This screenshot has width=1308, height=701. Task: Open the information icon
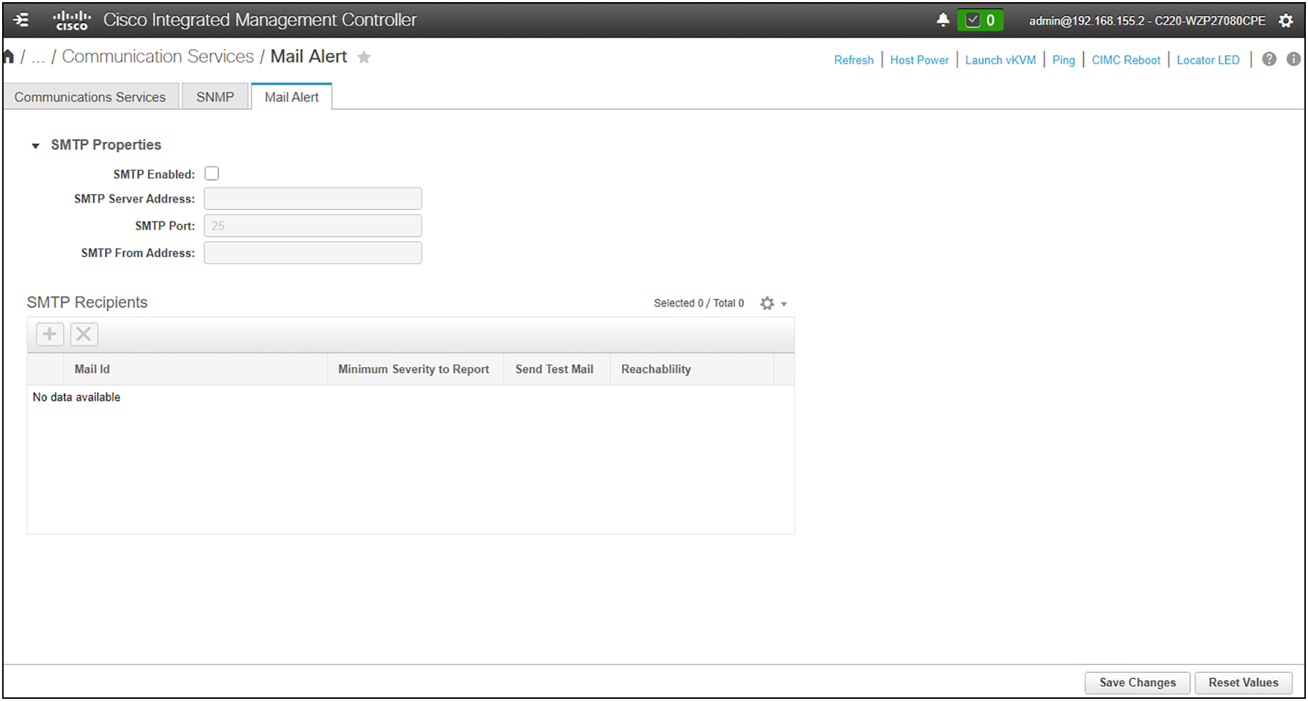point(1293,59)
